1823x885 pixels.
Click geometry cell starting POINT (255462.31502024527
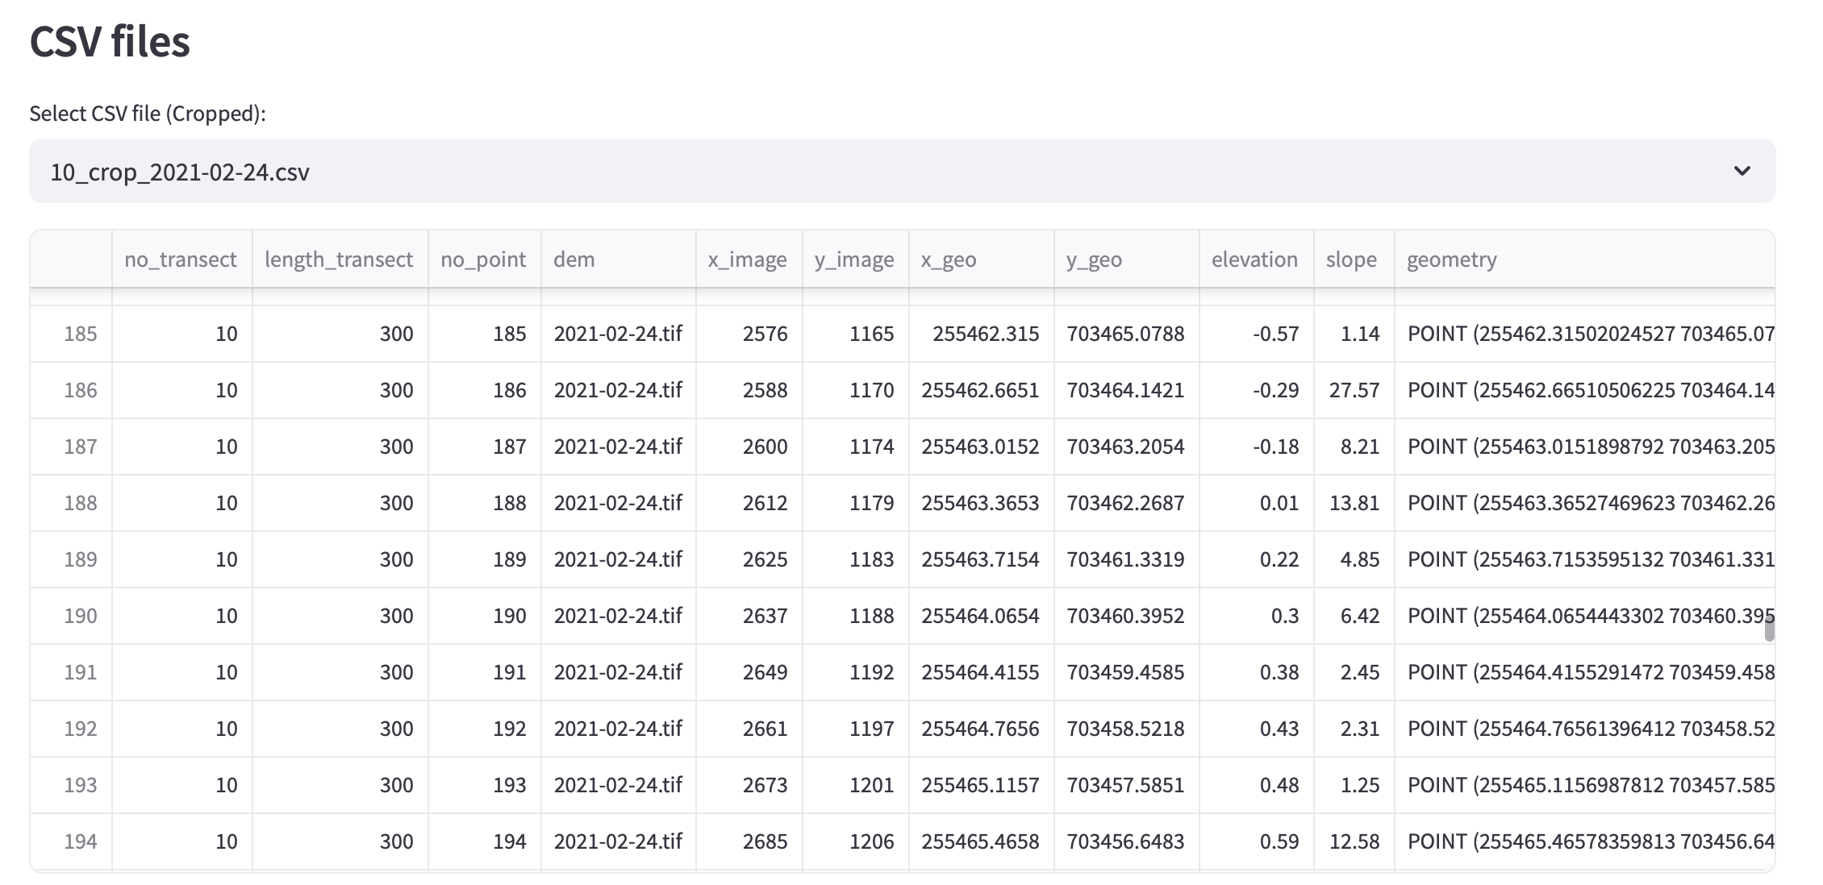[x=1584, y=334]
